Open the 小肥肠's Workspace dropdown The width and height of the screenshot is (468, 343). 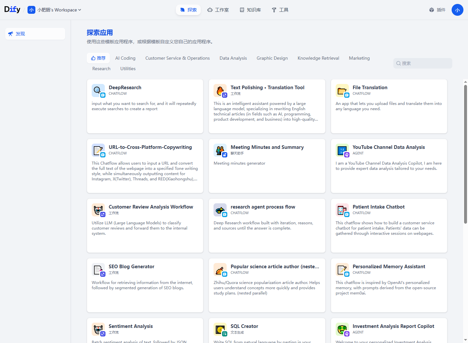[59, 10]
